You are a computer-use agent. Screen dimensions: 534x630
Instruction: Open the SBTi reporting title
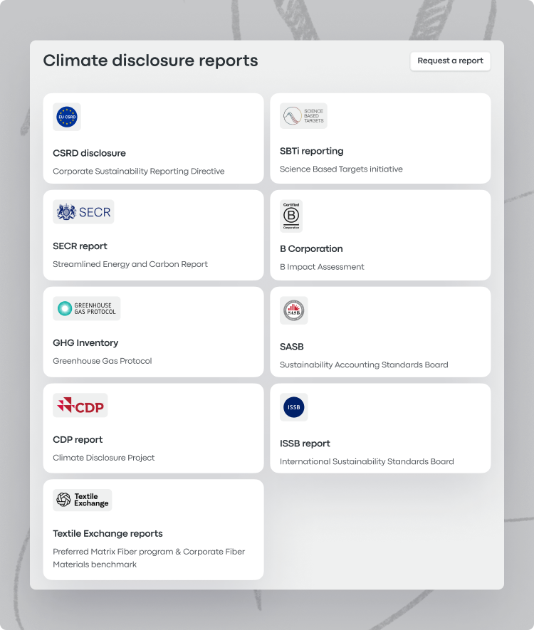click(311, 151)
